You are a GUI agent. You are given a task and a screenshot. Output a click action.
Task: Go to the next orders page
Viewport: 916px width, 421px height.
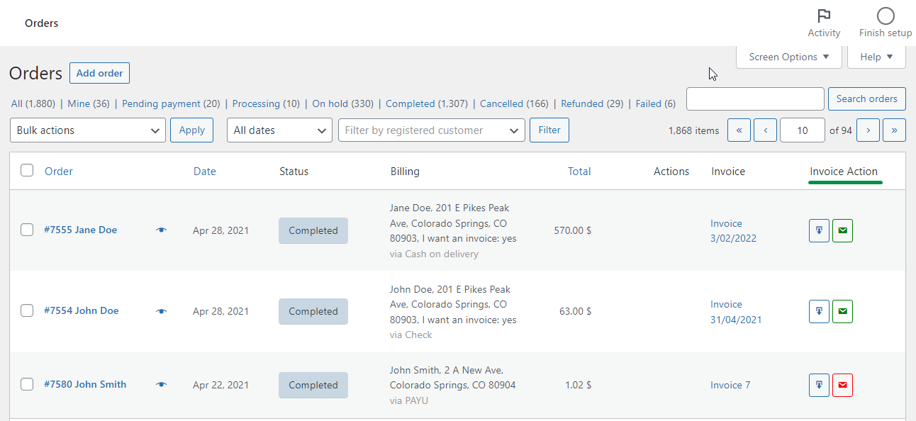click(x=868, y=130)
